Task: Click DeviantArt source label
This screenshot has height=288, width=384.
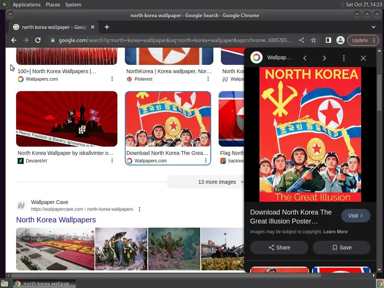Action: pos(36,160)
